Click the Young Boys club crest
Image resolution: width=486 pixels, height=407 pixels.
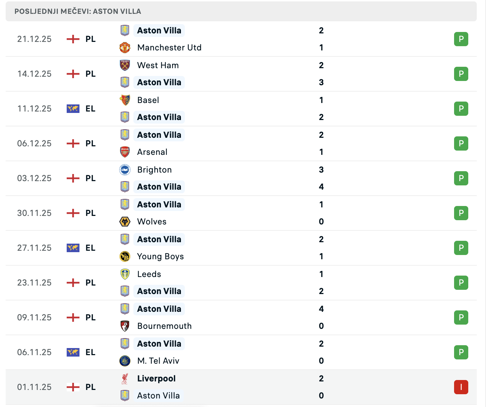coord(125,256)
